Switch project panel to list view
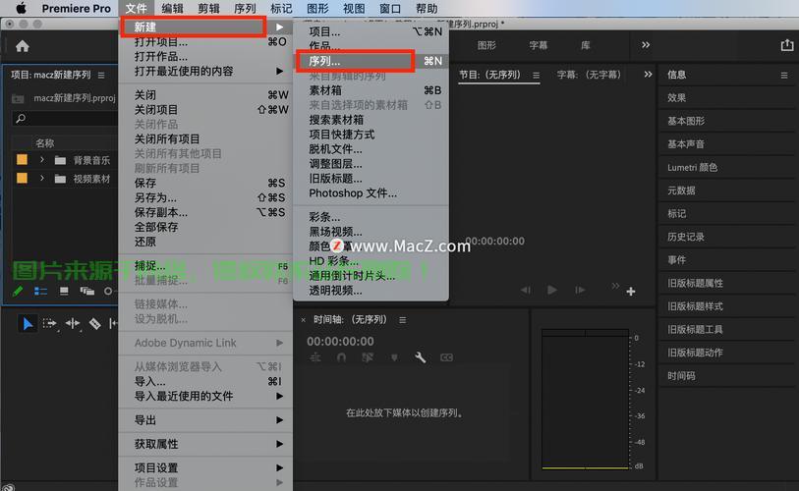Image resolution: width=799 pixels, height=491 pixels. point(41,291)
